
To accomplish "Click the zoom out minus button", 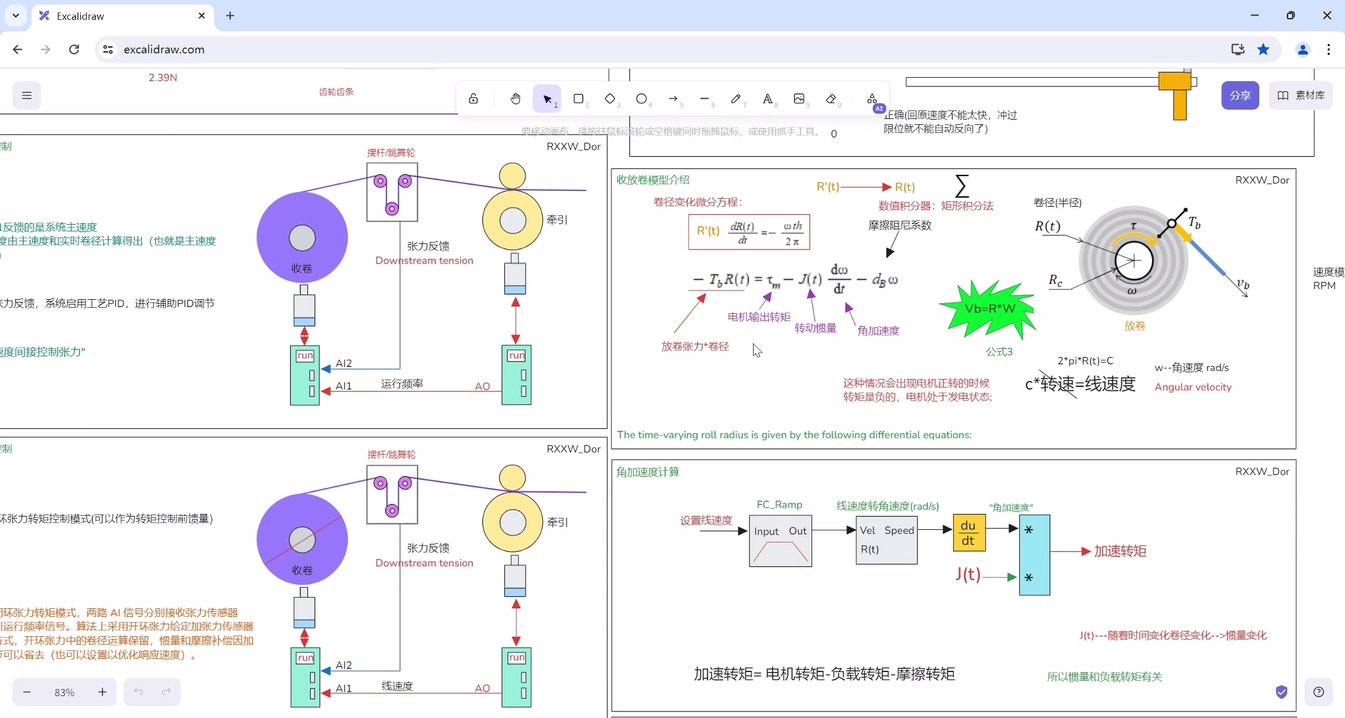I will tap(27, 692).
